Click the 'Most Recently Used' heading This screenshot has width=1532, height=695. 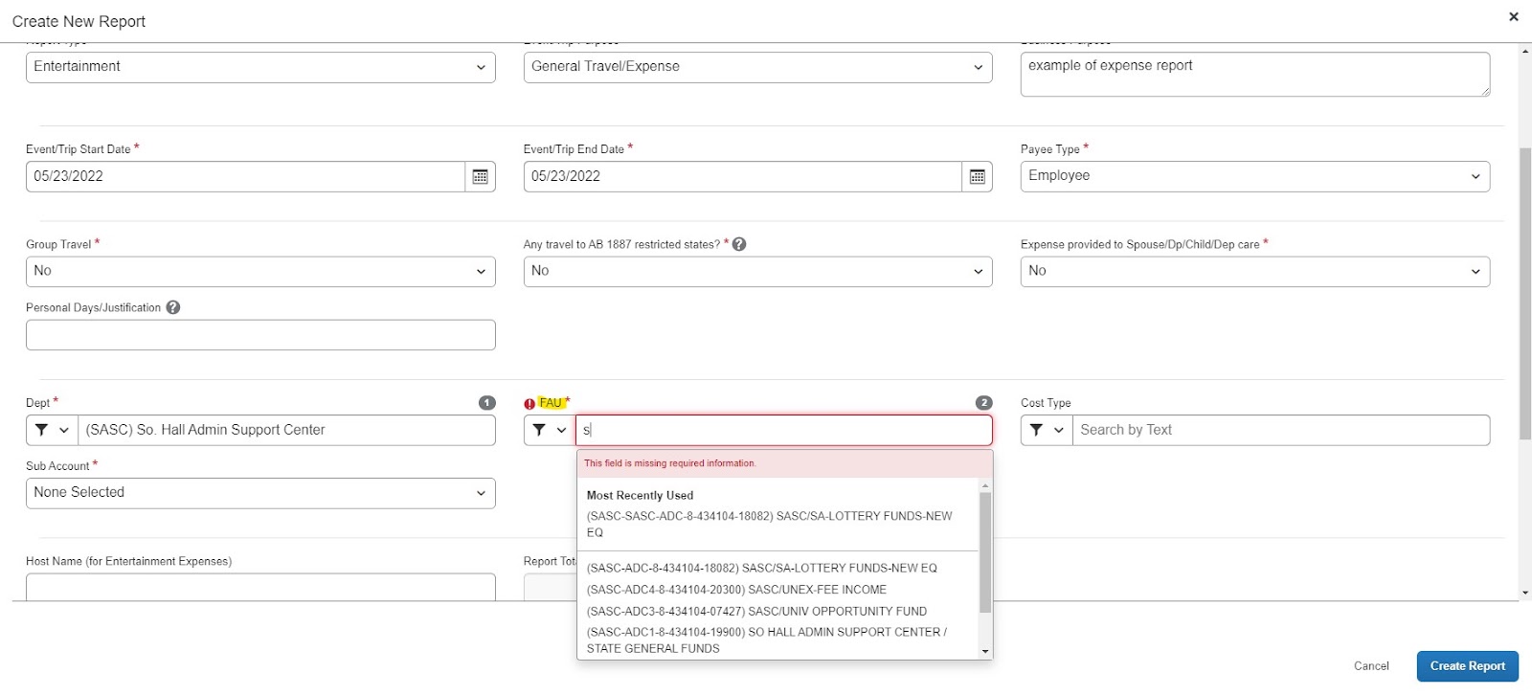pos(640,495)
